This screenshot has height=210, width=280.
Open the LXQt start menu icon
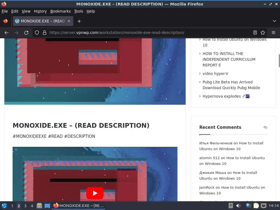[x=4, y=206]
